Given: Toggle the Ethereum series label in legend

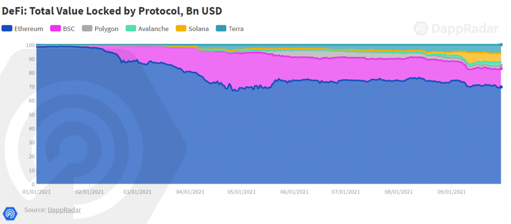Looking at the screenshot, I should tap(29, 29).
